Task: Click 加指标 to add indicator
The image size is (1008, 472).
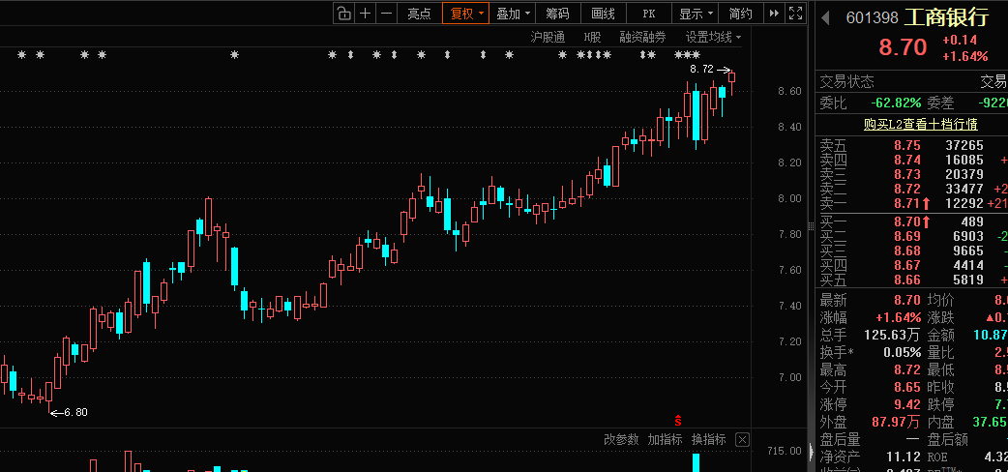Action: (x=665, y=439)
